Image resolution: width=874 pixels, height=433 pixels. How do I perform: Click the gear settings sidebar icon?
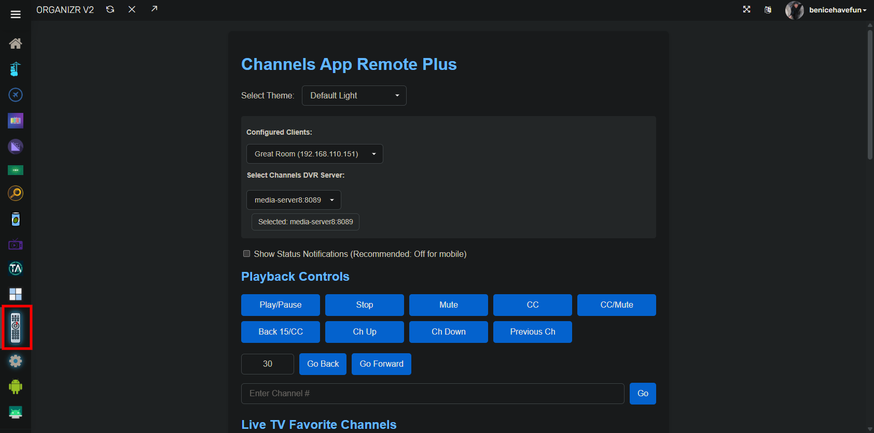click(16, 361)
